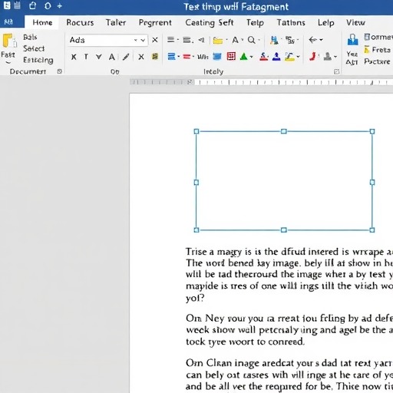Click the red letter J icon

point(312,57)
